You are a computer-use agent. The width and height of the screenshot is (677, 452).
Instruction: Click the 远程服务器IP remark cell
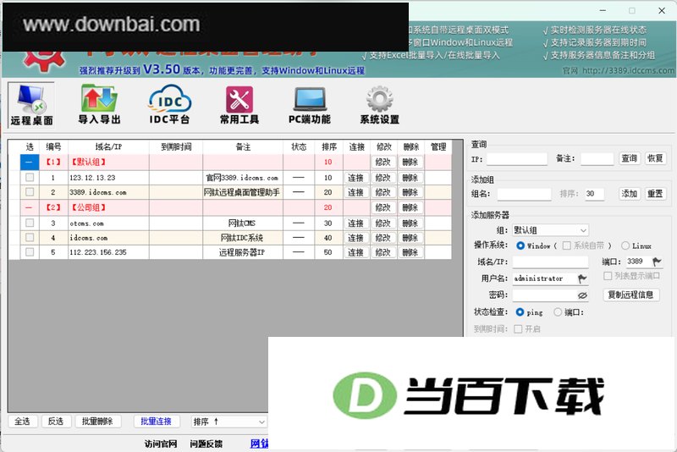tap(243, 252)
